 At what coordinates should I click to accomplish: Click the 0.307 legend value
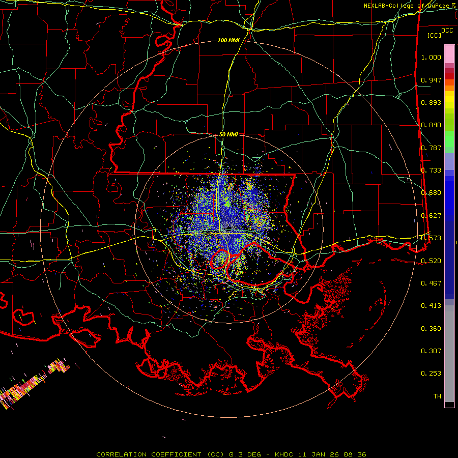click(x=431, y=351)
